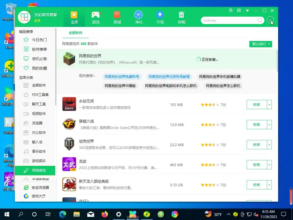Select 网络游戏 category
The width and height of the screenshot is (293, 220).
point(35,170)
